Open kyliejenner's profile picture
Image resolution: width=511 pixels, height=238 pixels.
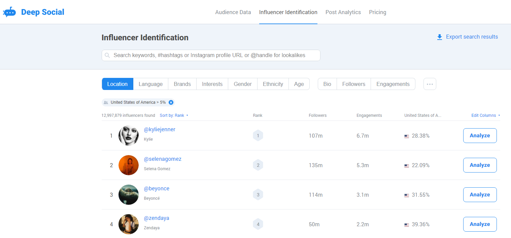(x=129, y=136)
